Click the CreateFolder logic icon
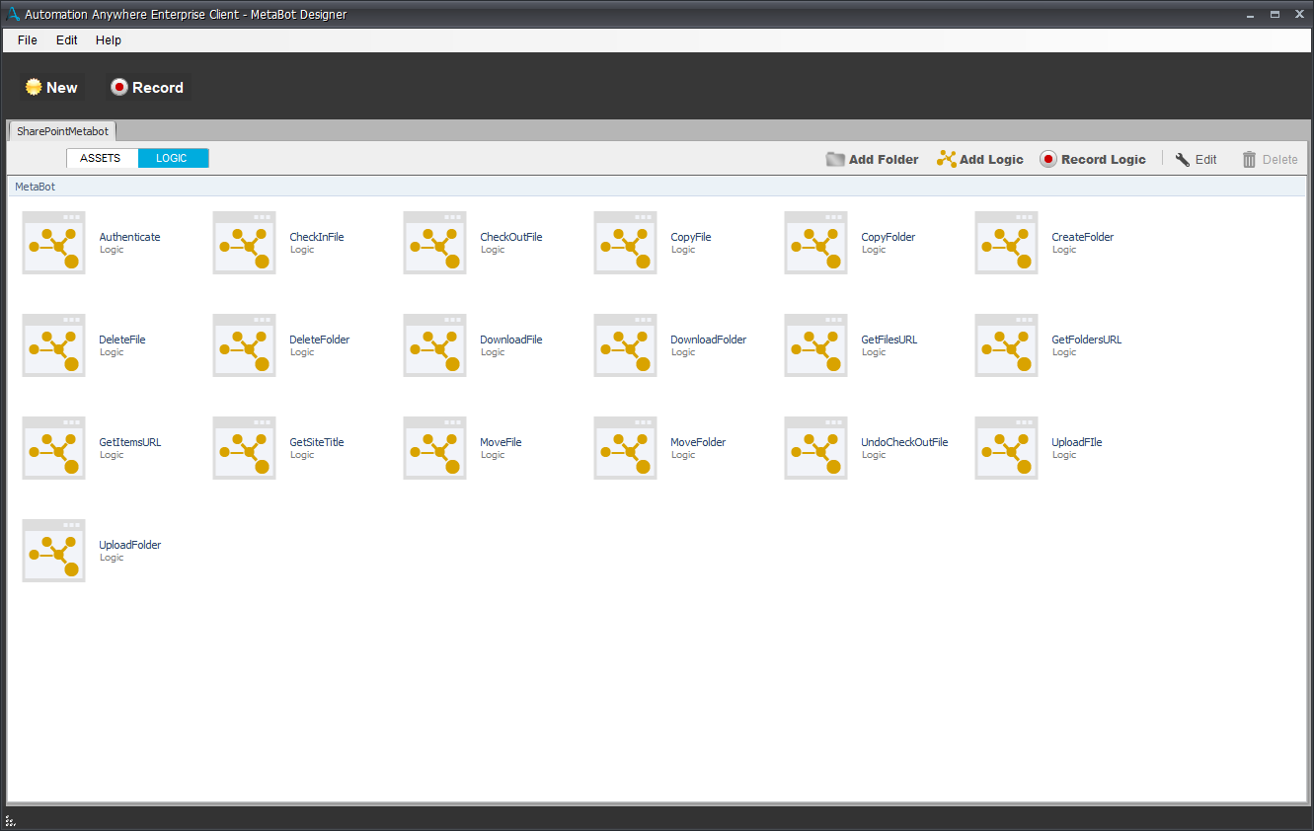 (x=1006, y=243)
